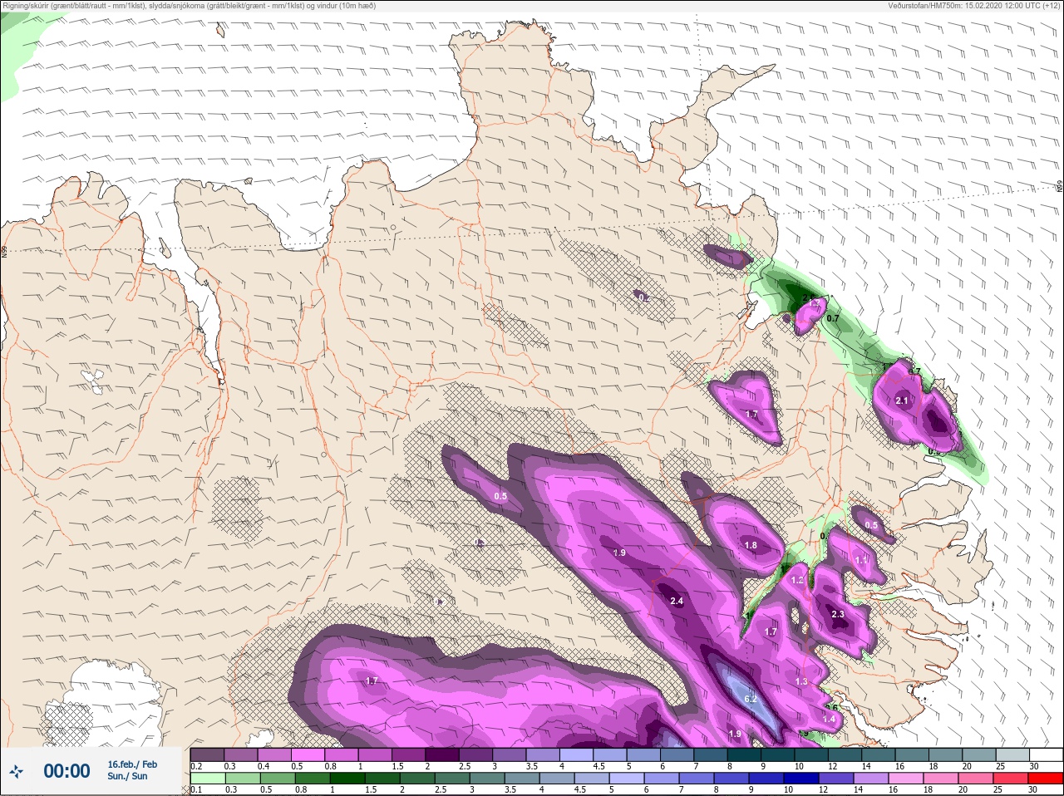The image size is (1064, 796).
Task: Click the 2.3 precipitation value on map
Action: coord(838,615)
